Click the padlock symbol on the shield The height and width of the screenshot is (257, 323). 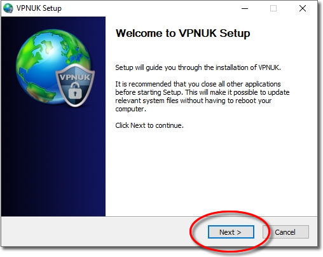[75, 91]
